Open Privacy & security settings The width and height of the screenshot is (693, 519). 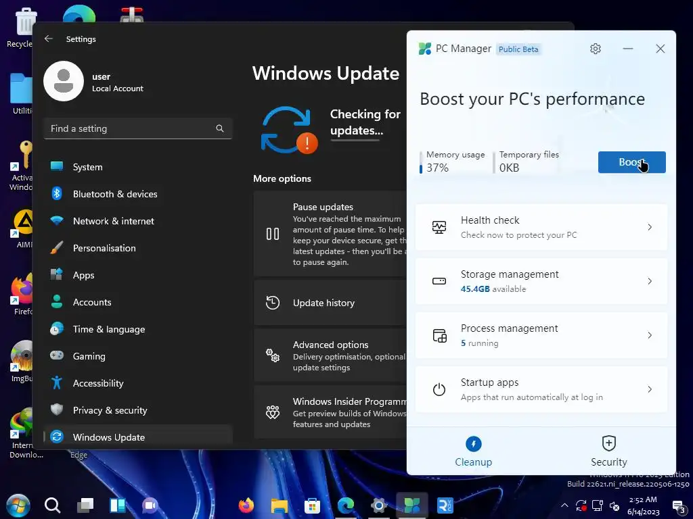pyautogui.click(x=138, y=410)
